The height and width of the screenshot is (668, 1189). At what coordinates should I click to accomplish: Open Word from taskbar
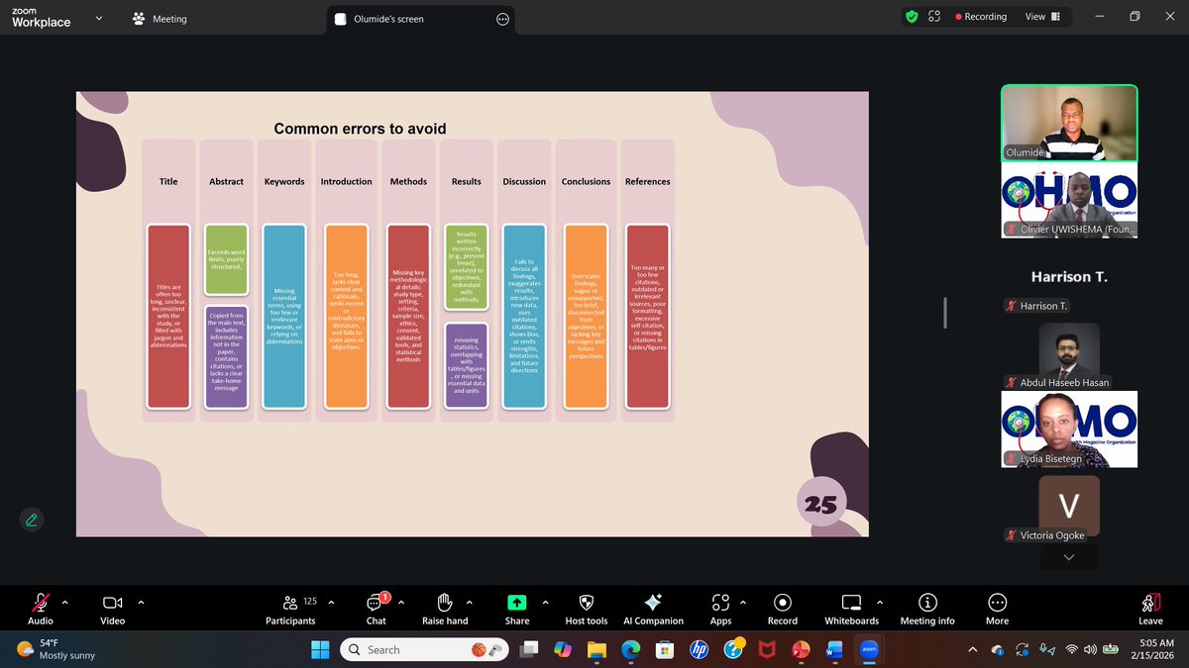tap(834, 649)
